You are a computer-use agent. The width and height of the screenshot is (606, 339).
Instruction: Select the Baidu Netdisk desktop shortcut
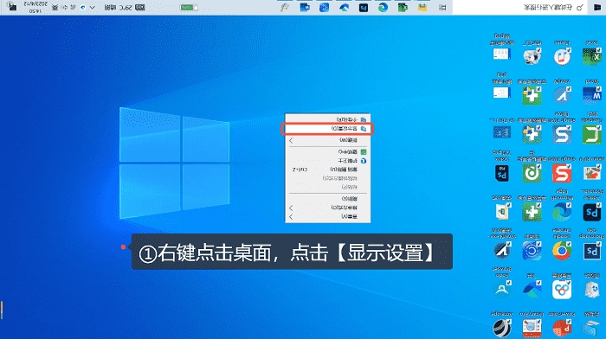coord(562,290)
